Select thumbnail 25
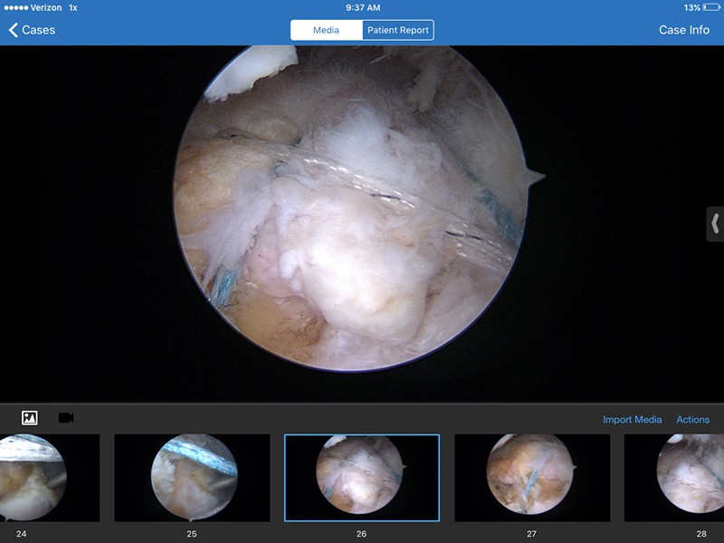724x543 pixels. [x=192, y=478]
